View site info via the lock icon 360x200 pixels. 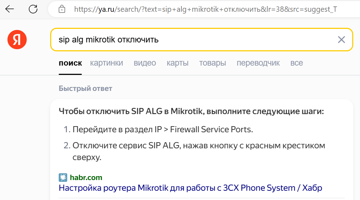(x=62, y=9)
